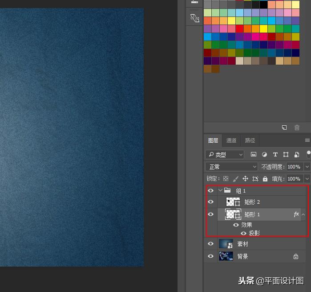Pick the black swatch
Image resolution: width=311 pixels, height=292 pixels.
[x=263, y=4]
